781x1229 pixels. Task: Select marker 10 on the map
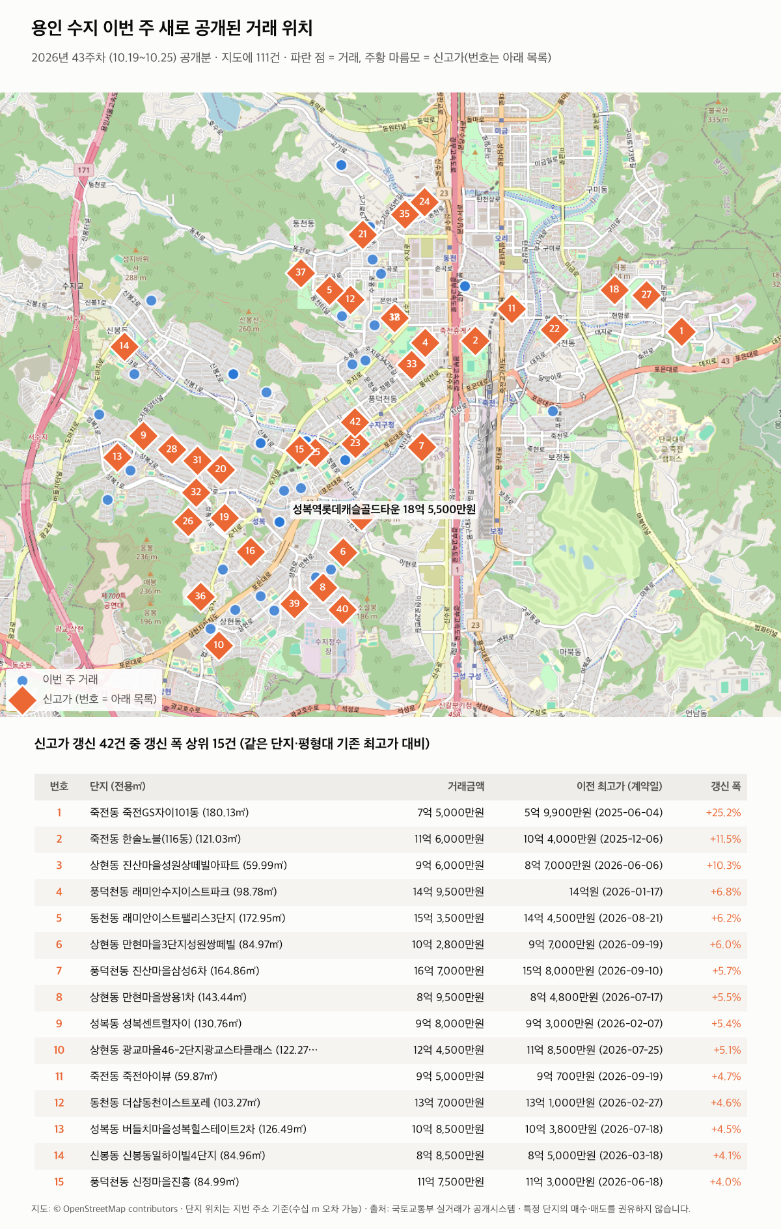click(x=219, y=644)
